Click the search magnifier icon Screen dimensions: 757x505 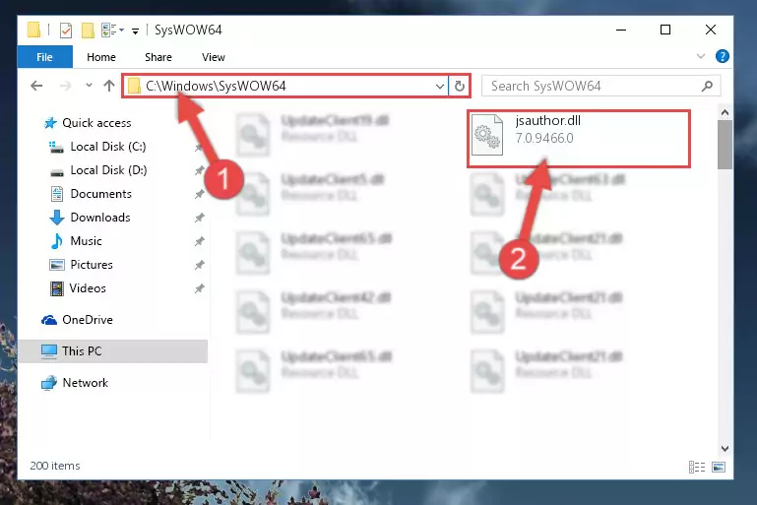coord(707,86)
